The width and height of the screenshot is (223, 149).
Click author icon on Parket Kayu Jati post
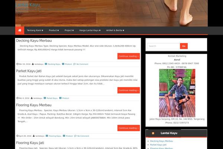tap(32, 98)
